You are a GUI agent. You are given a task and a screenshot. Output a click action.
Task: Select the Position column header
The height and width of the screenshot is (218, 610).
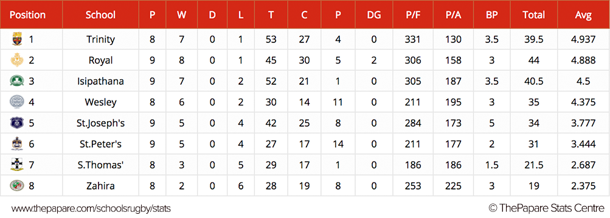point(27,15)
